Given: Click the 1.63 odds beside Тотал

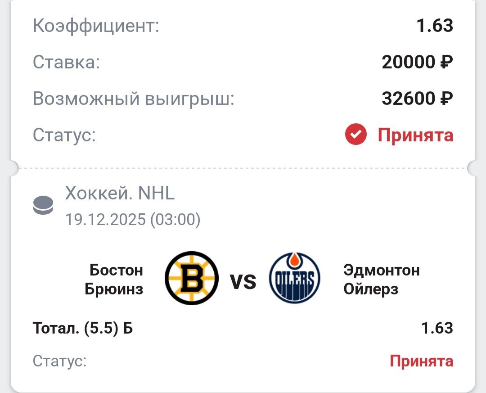Looking at the screenshot, I should pos(437,328).
